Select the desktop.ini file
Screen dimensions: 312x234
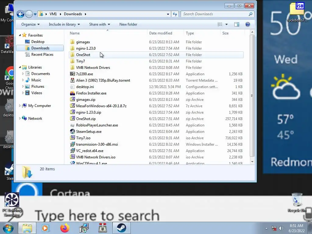(156, 87)
